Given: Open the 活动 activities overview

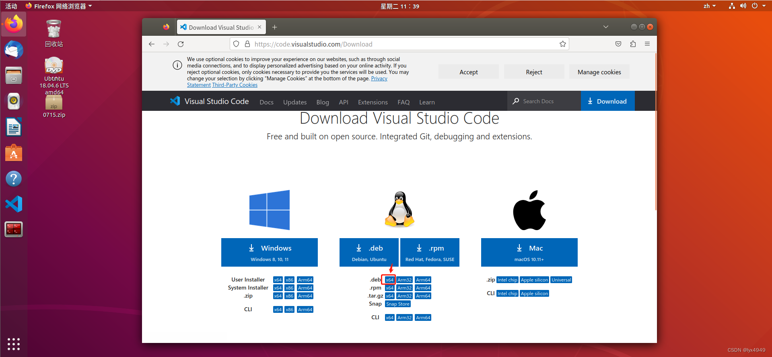Looking at the screenshot, I should (11, 6).
